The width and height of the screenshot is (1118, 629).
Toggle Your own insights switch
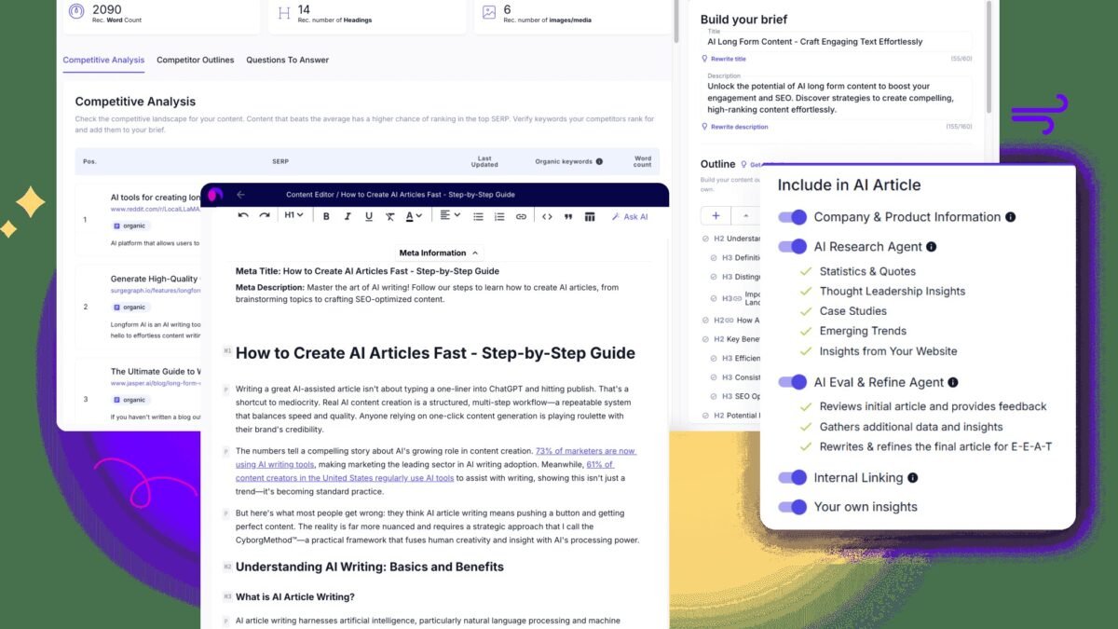793,507
